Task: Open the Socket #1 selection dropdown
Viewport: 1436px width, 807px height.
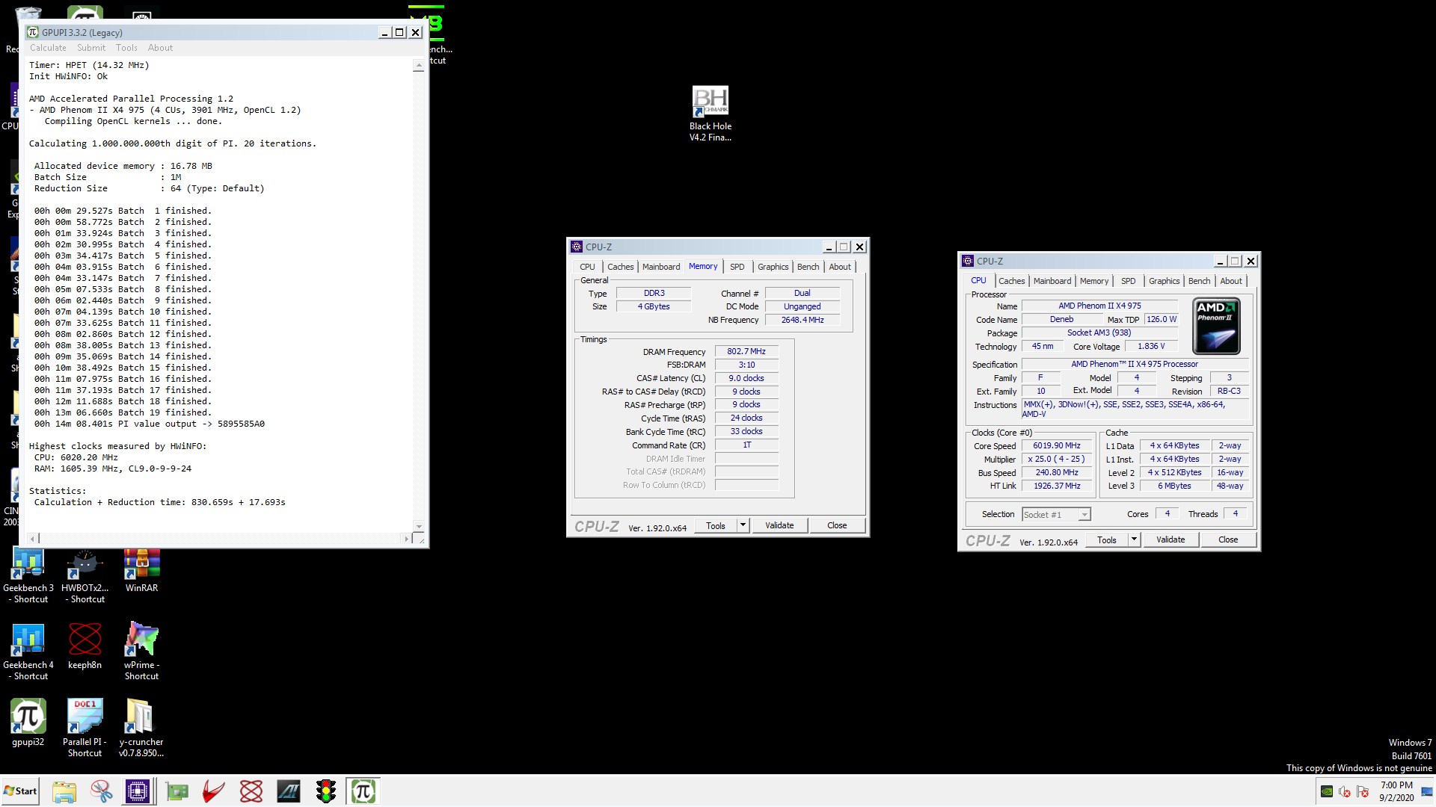Action: pos(1056,515)
